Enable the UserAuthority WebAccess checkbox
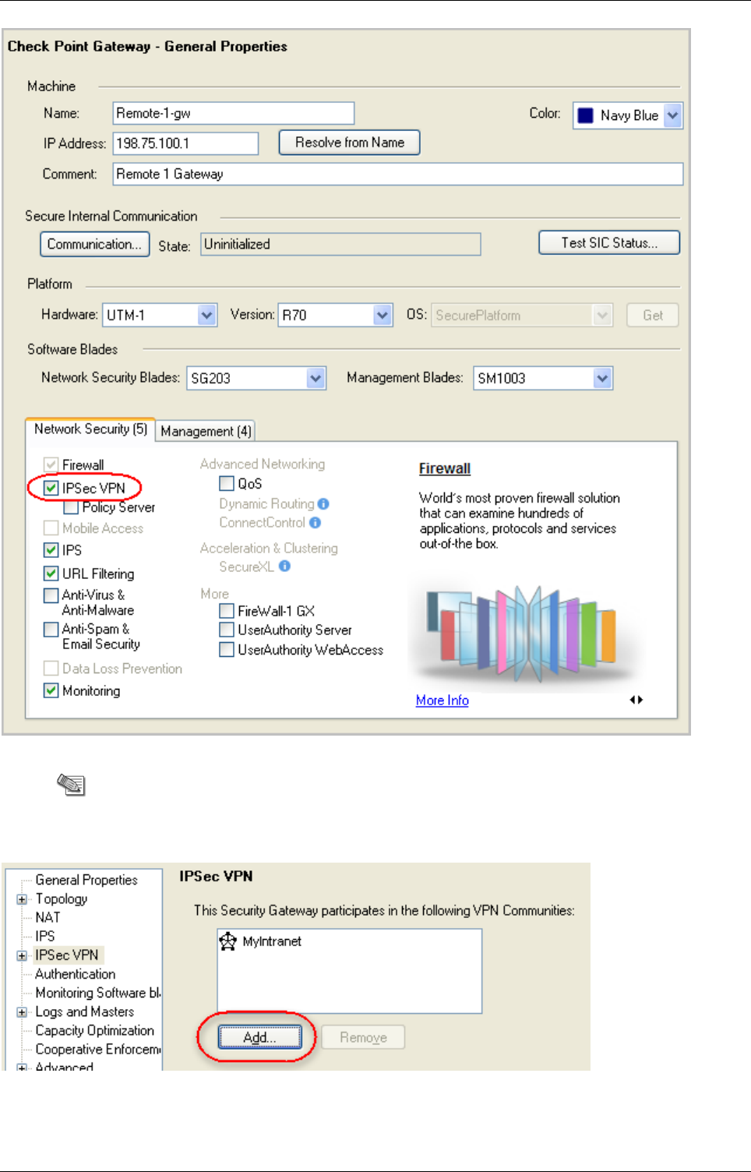Viewport: 751px width, 1172px height. click(227, 649)
